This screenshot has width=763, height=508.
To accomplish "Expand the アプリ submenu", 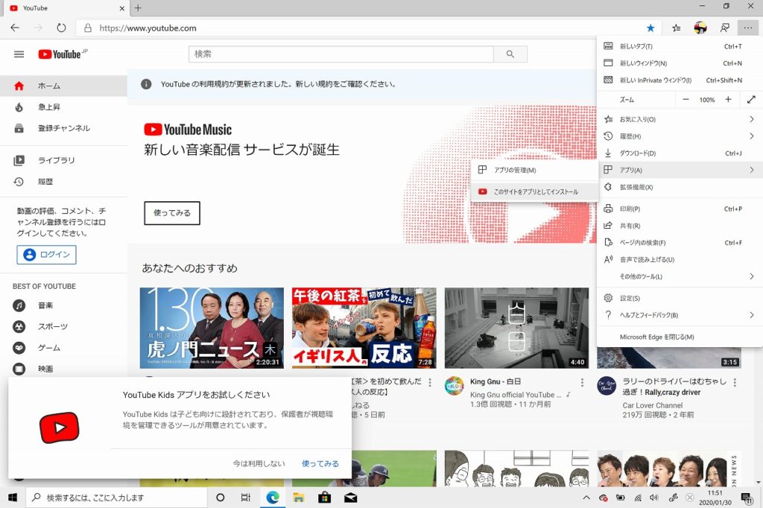I will tap(680, 170).
